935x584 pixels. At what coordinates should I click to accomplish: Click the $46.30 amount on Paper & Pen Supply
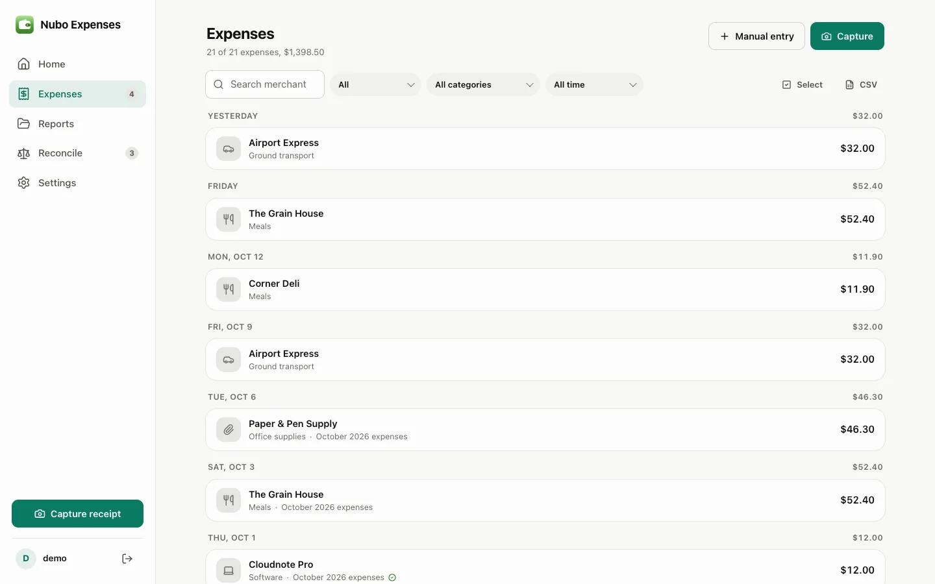click(x=857, y=430)
